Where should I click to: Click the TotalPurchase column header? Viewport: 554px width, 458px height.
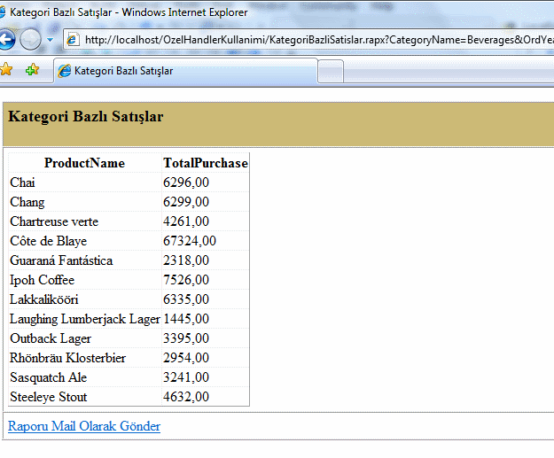206,163
